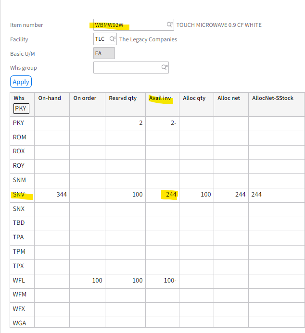Select the WGA warehouse row
305x333 pixels.
click(157, 322)
